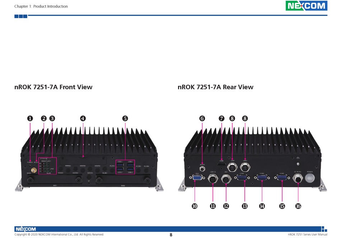Click the COM1 serial port
This screenshot has width=341, height=238.
pos(242,178)
